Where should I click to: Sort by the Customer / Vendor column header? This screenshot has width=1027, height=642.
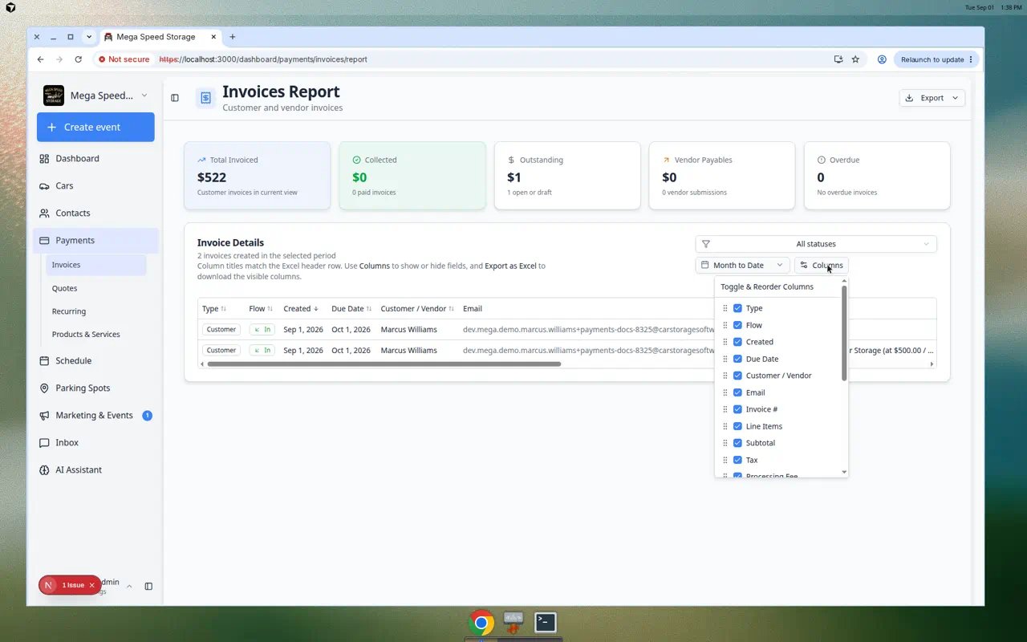[417, 309]
